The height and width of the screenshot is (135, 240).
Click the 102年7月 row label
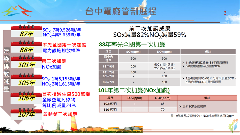(110, 104)
